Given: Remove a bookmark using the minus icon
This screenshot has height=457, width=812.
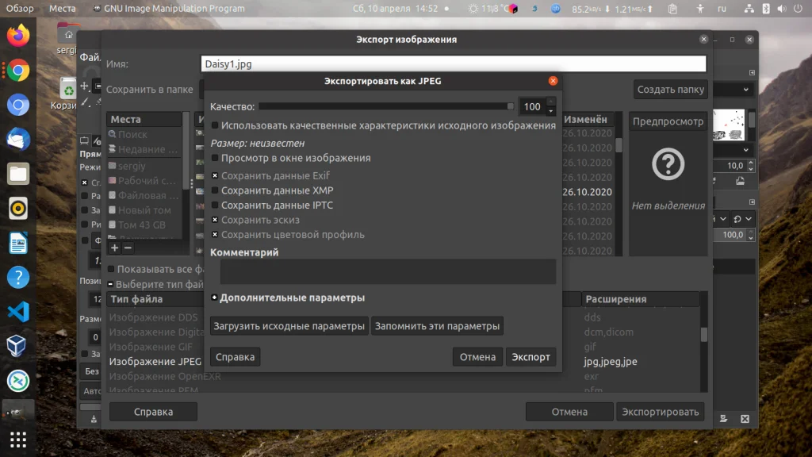Looking at the screenshot, I should click(x=127, y=248).
